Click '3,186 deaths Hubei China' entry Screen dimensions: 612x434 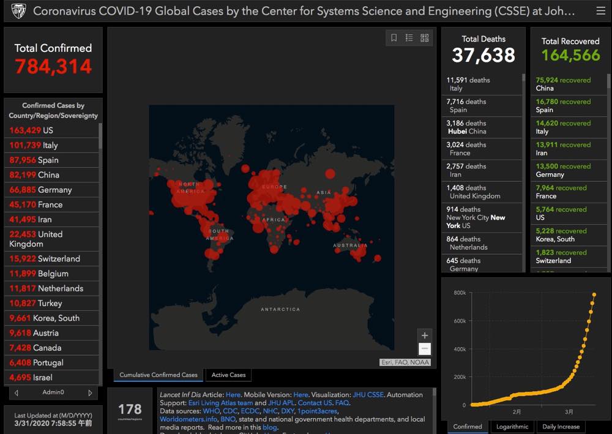482,127
